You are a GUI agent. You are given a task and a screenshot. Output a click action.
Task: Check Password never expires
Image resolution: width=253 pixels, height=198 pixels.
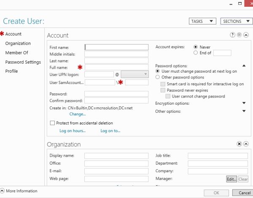tap(163, 90)
